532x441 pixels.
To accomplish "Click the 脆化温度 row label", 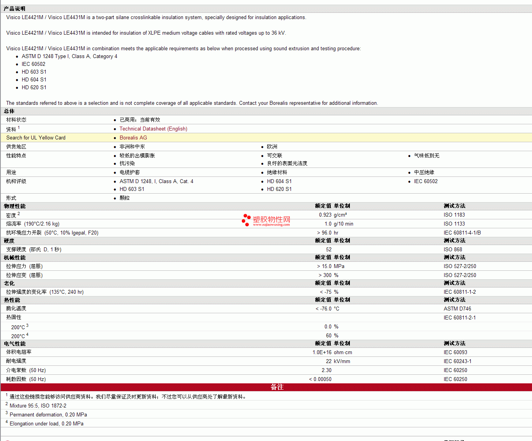I will tap(16, 309).
